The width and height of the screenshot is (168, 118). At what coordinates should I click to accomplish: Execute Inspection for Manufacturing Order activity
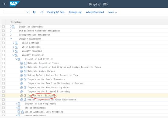tap(25, 87)
